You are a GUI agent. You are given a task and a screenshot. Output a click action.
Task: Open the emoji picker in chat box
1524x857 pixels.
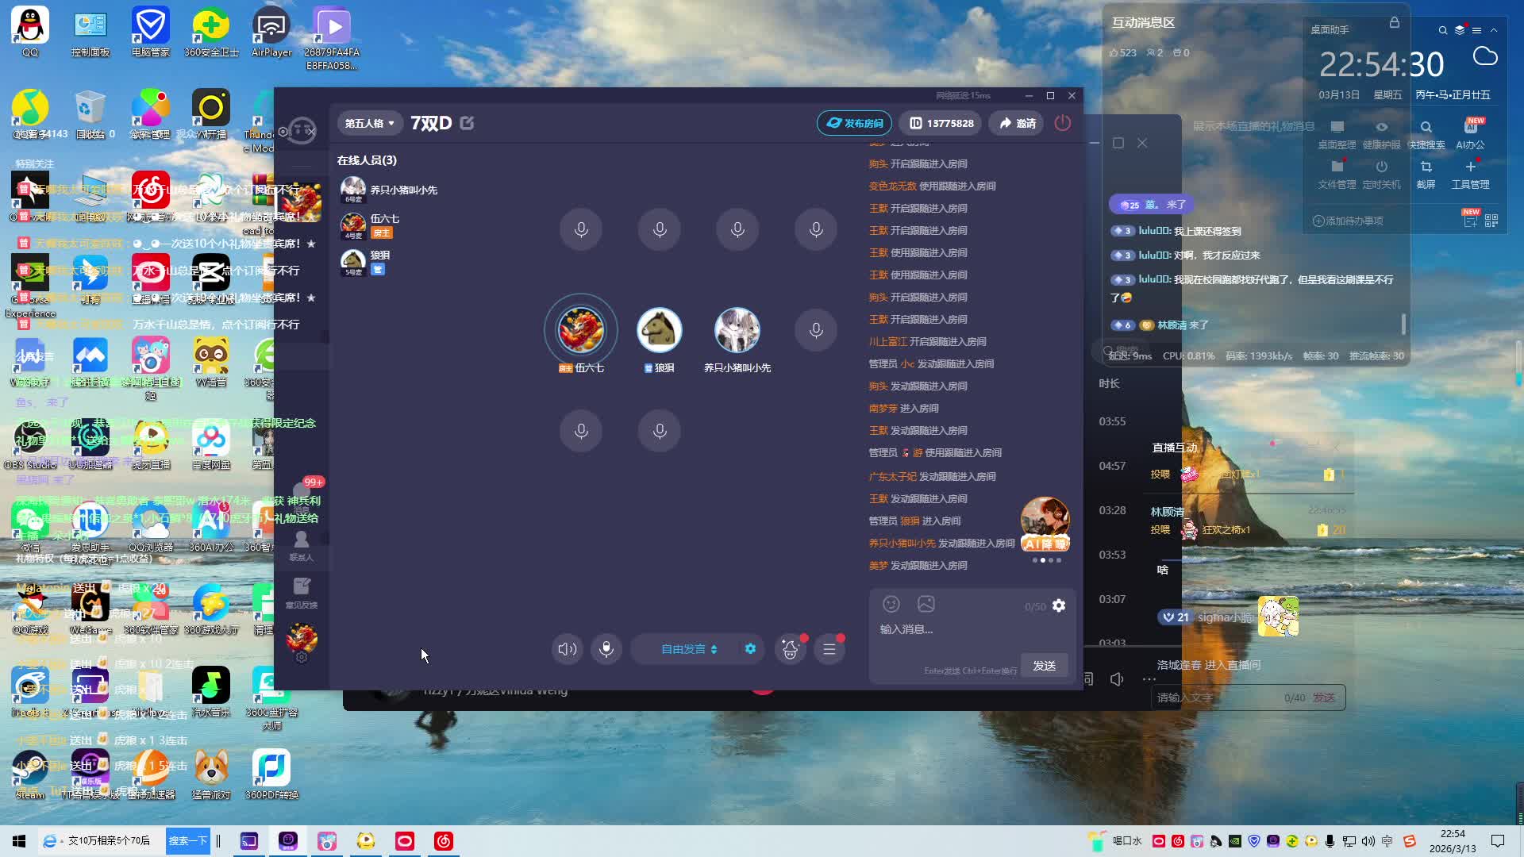click(x=891, y=605)
